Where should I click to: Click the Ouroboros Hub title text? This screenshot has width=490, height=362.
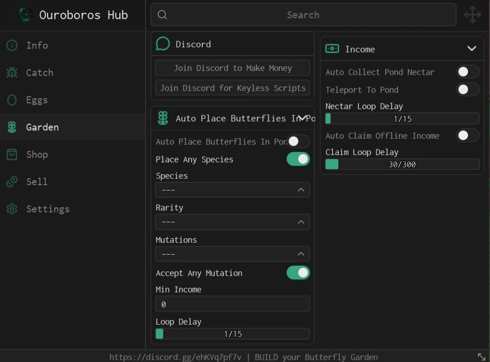(83, 15)
